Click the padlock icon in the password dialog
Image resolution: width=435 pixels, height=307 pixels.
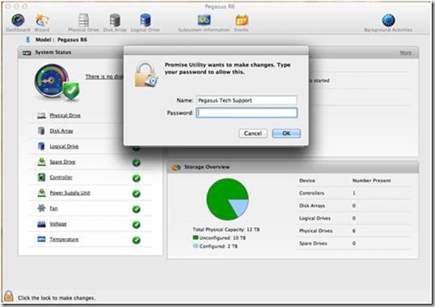click(x=146, y=75)
